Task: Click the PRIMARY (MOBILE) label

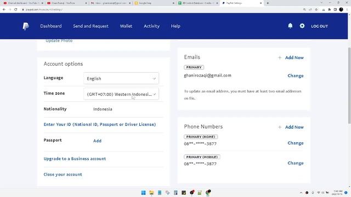Action: point(202,157)
